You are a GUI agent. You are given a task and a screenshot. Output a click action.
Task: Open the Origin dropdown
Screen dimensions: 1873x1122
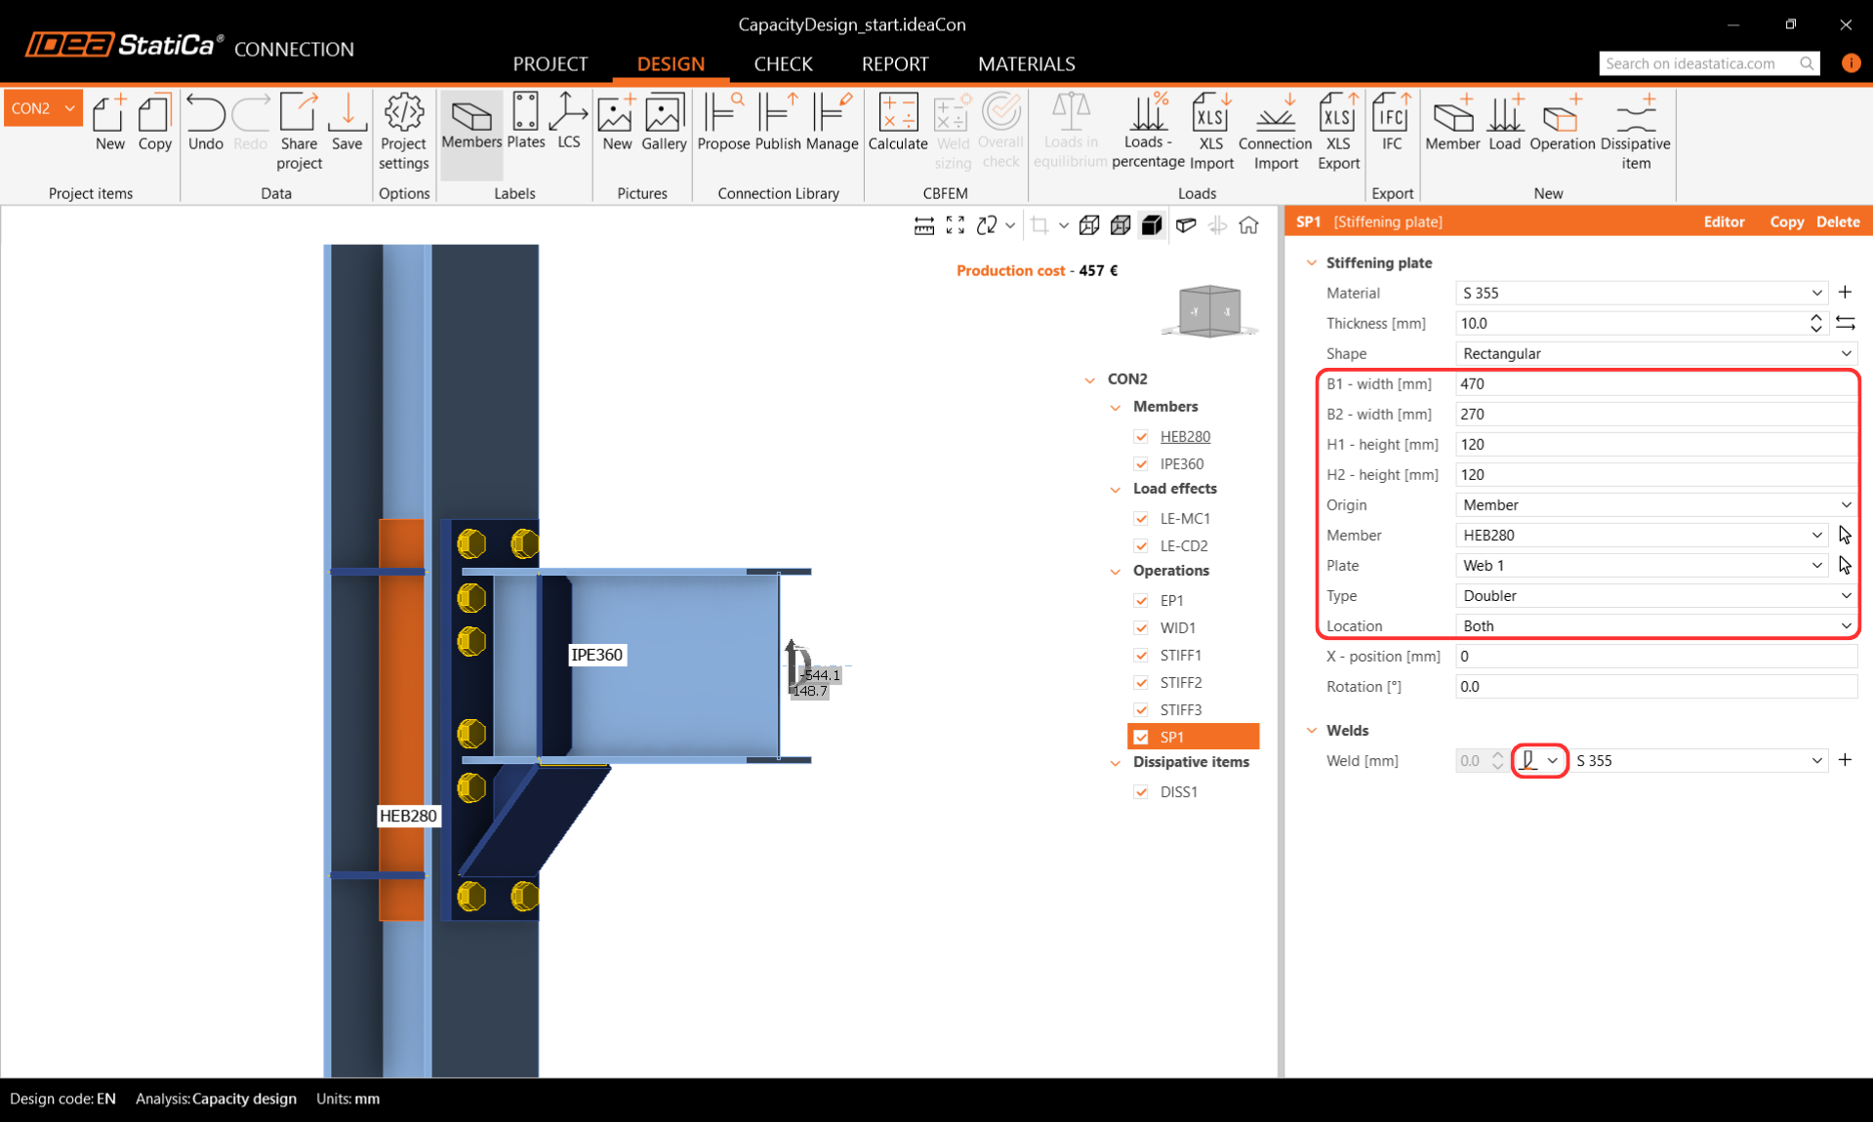1656,504
